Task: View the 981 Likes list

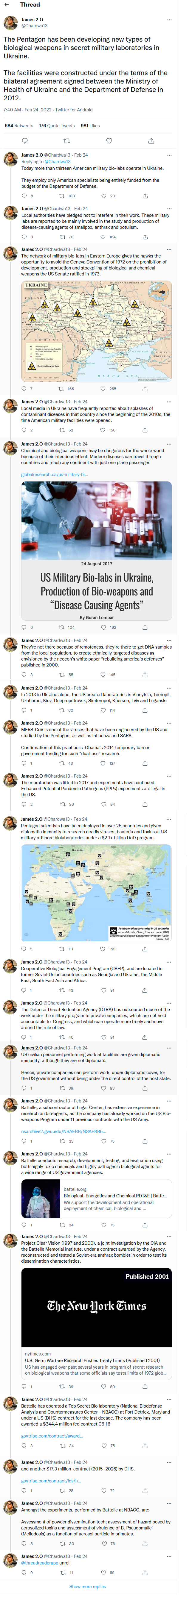Action: tap(90, 125)
